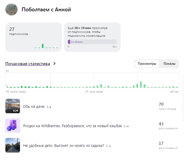The height and width of the screenshot is (163, 184).
Task: Open the Ягодки на Wildberries article title
Action: coord(73,126)
